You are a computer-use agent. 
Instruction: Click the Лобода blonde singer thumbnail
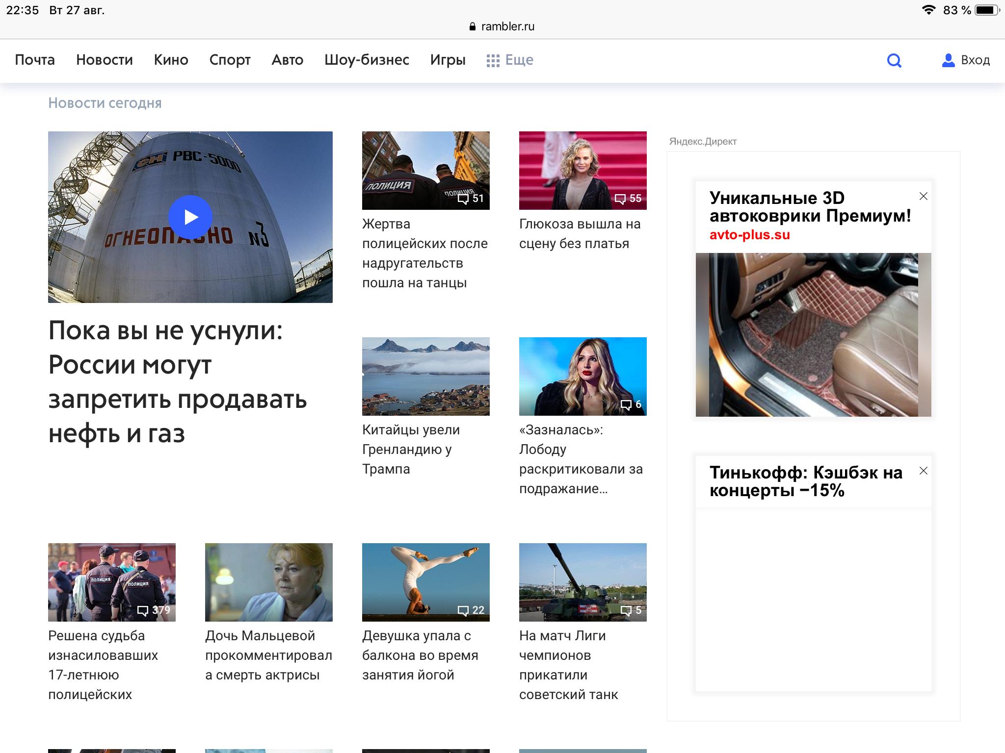pos(583,376)
